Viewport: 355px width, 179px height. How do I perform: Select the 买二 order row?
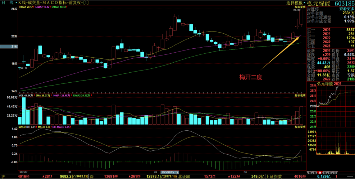(x=331, y=34)
